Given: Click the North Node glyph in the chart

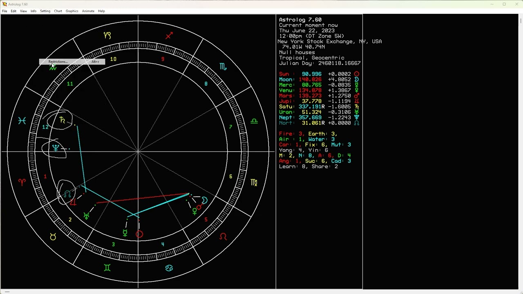Looking at the screenshot, I should point(67,194).
